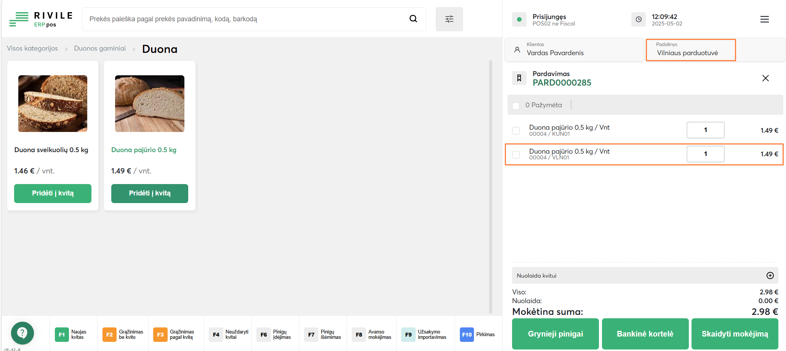Check the Duona pajūrio VLN01 item checkbox

[x=516, y=155]
